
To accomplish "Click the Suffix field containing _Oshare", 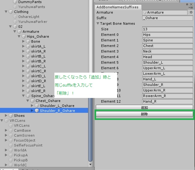I will 167,18.
